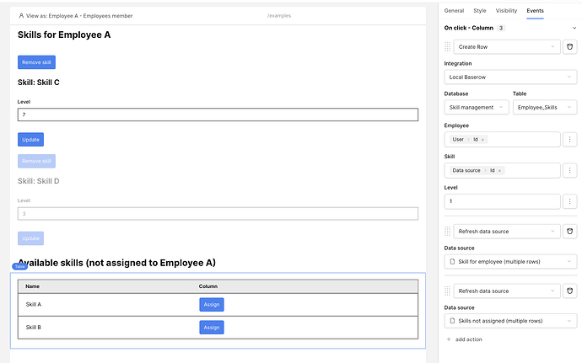Click Remove skill button above Skill D
Screen dimensions: 582x363
(x=36, y=161)
